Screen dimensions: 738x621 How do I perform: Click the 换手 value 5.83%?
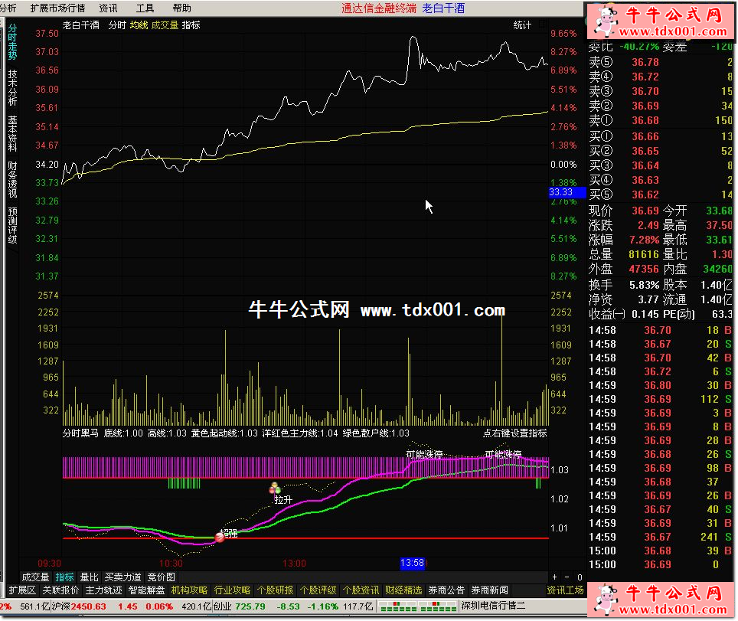644,286
